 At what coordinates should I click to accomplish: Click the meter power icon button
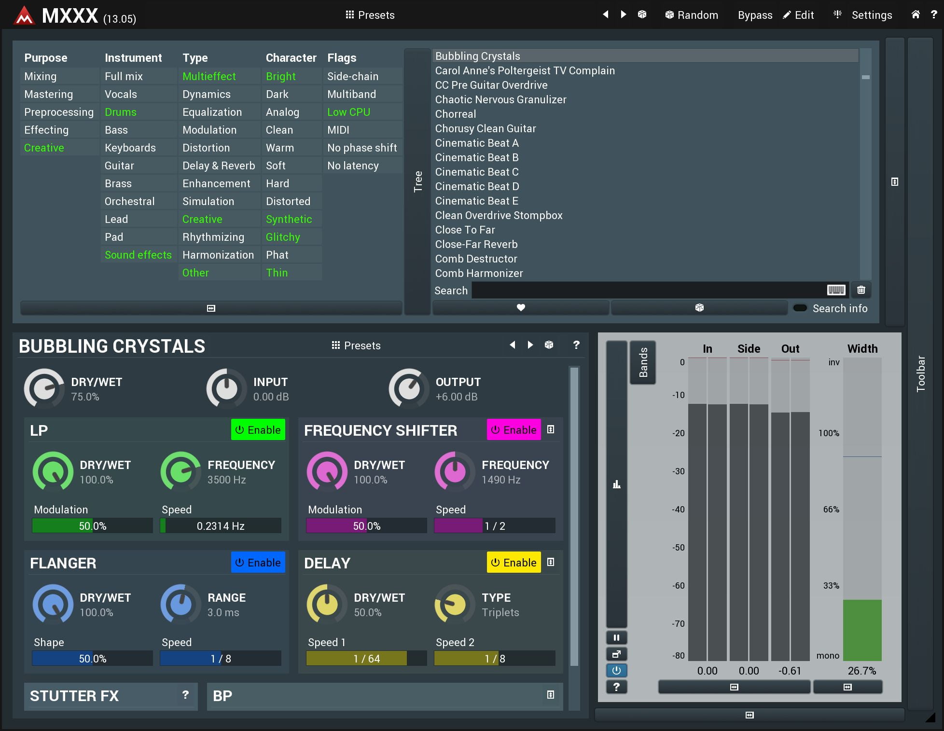coord(616,670)
